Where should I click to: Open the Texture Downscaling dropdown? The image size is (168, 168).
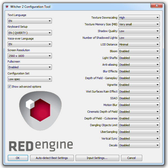point(139,18)
